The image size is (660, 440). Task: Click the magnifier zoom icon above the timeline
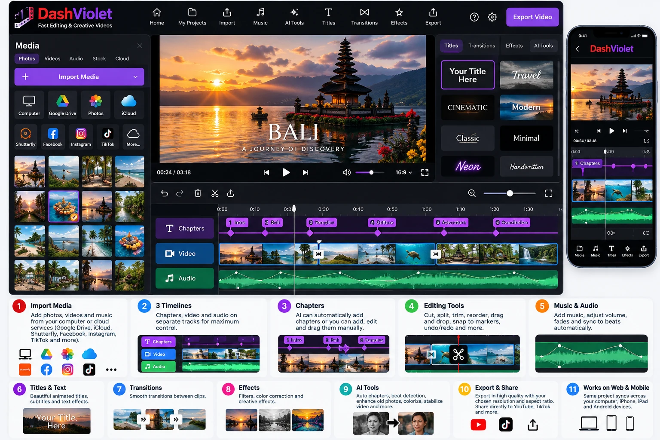click(x=472, y=193)
